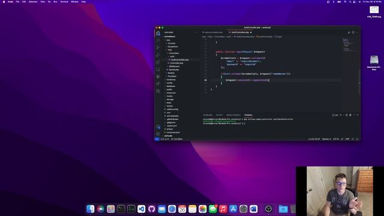384x216 pixels.
Task: Open Run and Debug in the activity bar
Action: coord(158,55)
